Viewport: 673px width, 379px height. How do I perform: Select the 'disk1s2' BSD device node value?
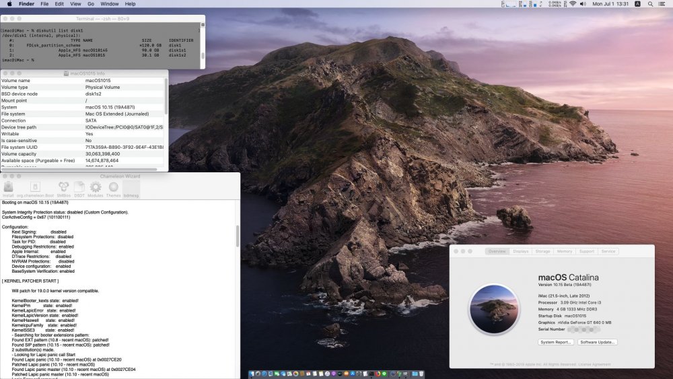click(x=93, y=94)
